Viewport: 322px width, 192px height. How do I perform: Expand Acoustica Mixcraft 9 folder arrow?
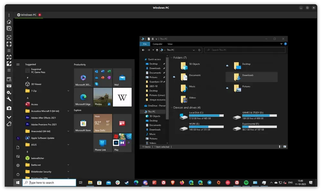(68, 111)
